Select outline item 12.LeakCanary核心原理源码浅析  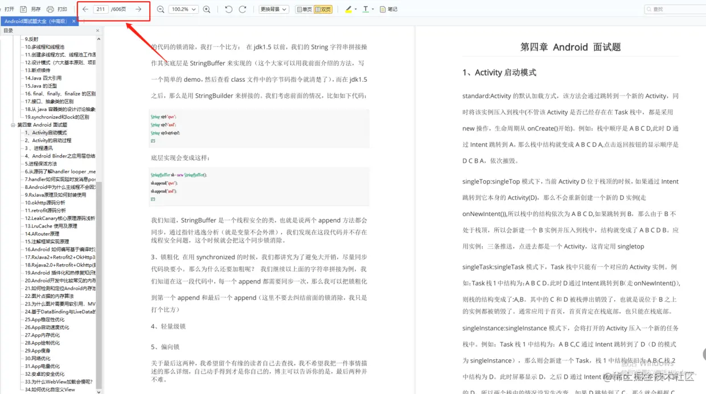[60, 218]
